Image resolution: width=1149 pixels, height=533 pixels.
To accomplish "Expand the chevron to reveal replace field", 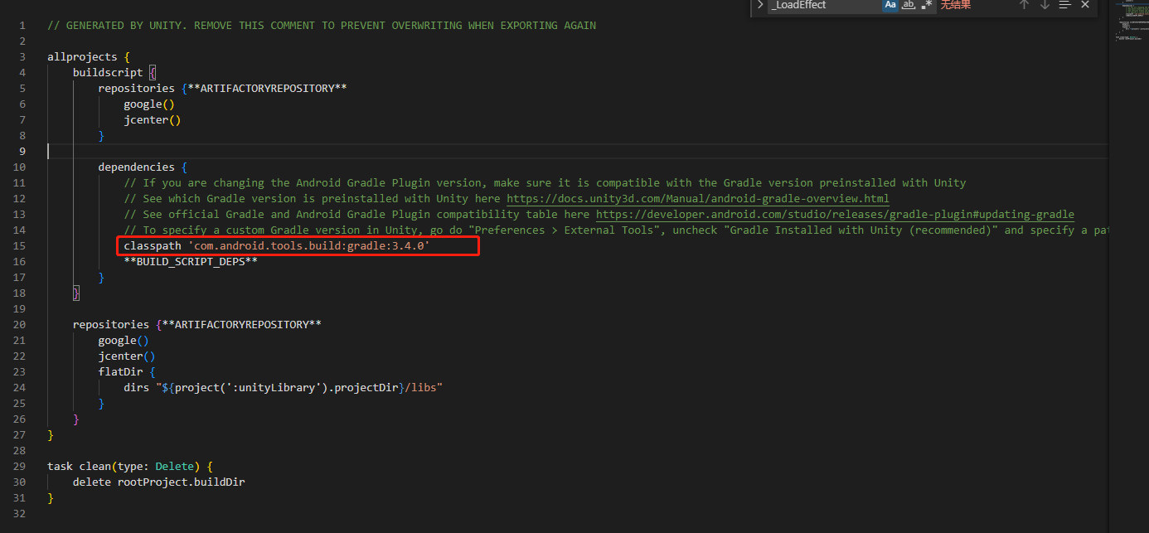I will pos(760,6).
